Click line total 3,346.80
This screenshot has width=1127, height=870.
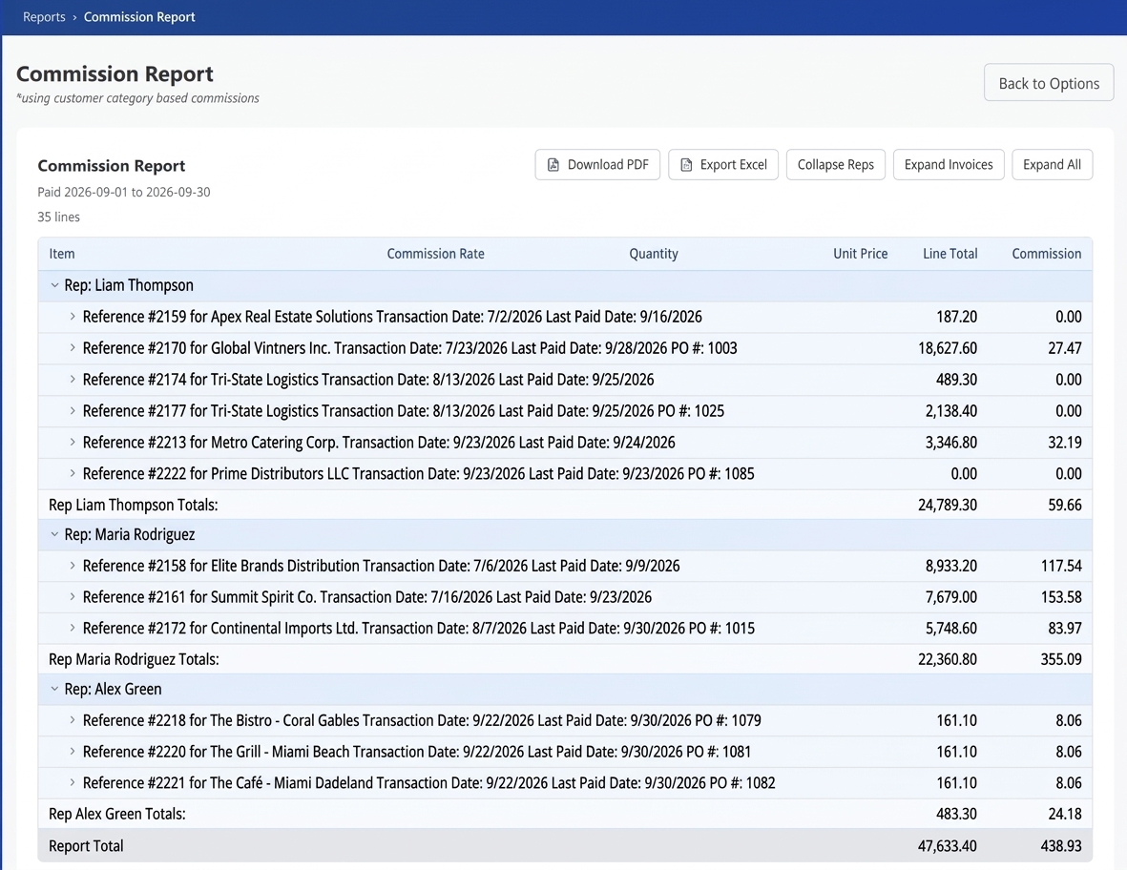pos(950,442)
